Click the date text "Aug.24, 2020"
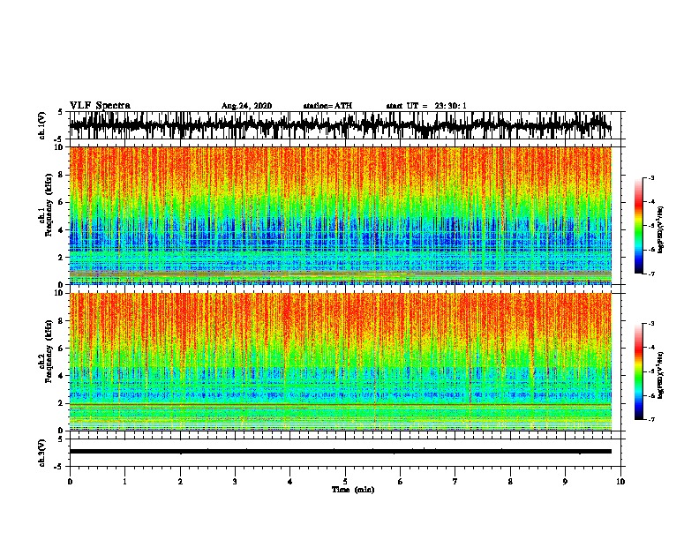This screenshot has height=540, width=699. tap(246, 106)
